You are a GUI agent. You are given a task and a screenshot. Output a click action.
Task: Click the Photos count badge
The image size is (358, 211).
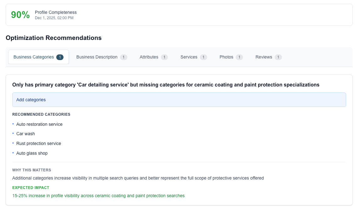[239, 57]
